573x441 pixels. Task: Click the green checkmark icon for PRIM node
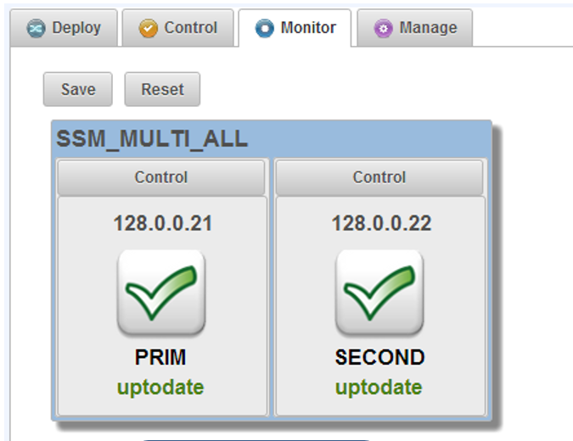[x=161, y=293]
